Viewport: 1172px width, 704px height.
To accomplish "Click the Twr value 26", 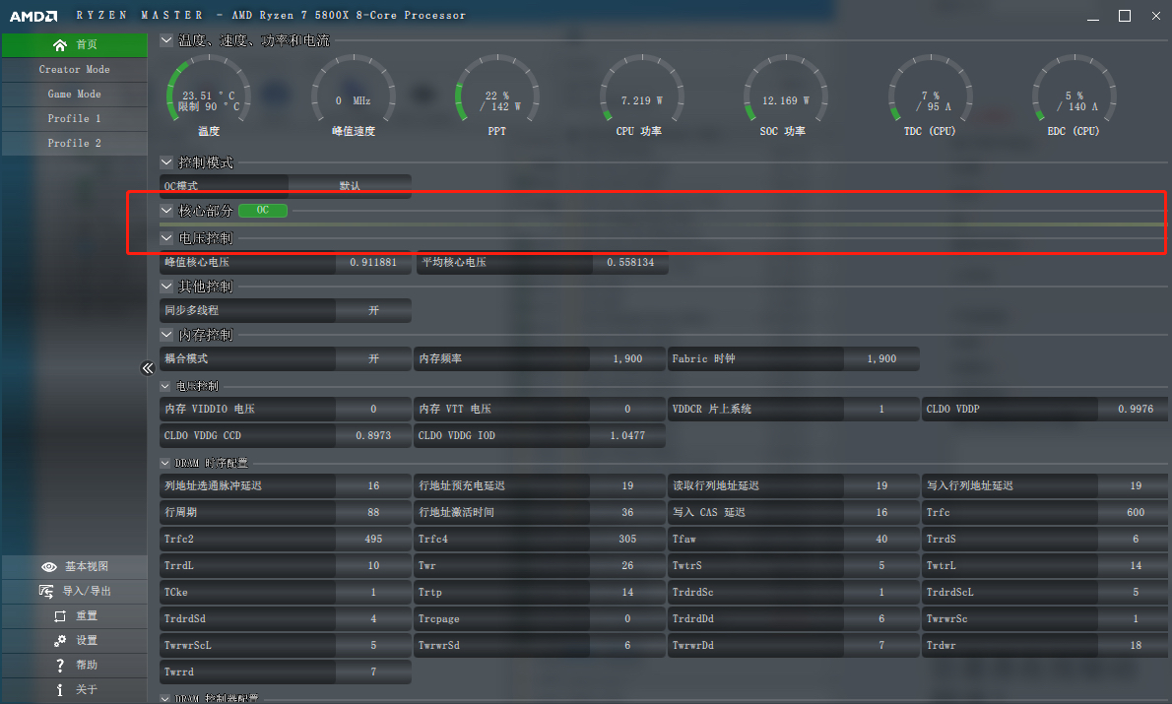I will pyautogui.click(x=627, y=566).
